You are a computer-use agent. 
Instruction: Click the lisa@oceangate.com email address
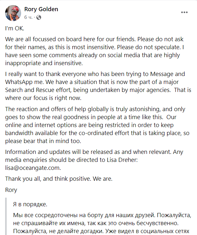[x=33, y=168]
